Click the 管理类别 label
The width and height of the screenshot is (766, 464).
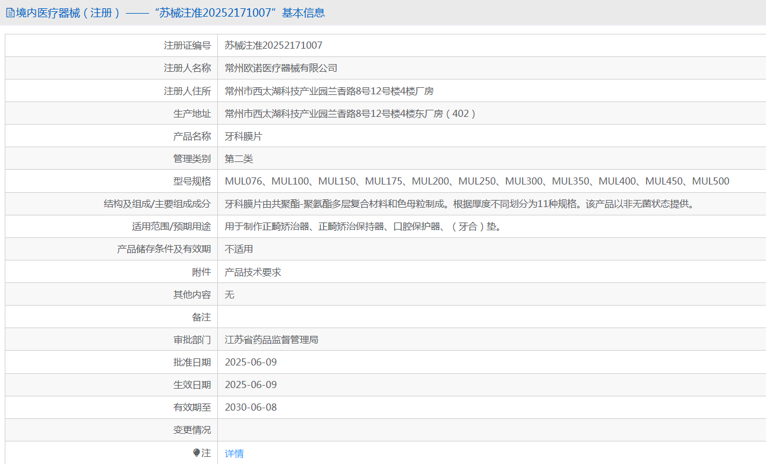tap(192, 158)
